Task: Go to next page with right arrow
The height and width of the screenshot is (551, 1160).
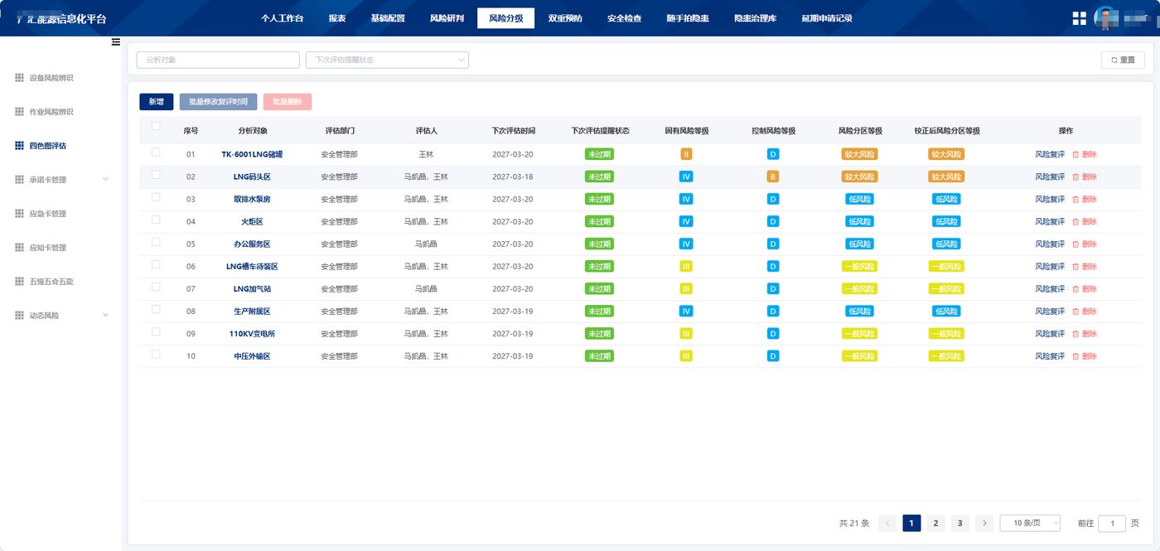Action: coord(984,523)
